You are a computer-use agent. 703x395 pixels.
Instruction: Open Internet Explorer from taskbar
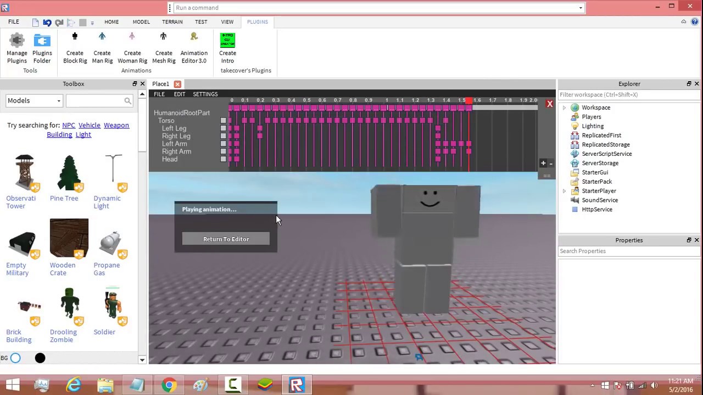74,385
